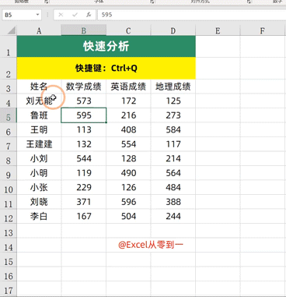Screen dimensions: 286x297
Task: Select column F header
Action: pos(263,30)
